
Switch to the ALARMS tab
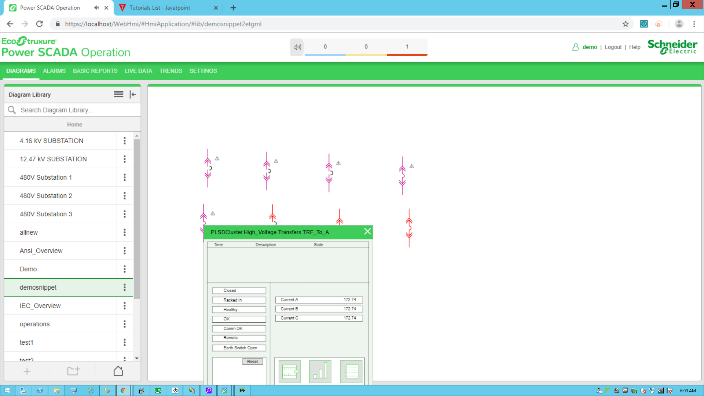[54, 71]
